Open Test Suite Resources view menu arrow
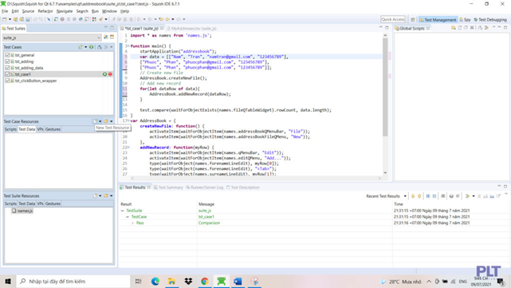This screenshot has width=511, height=288. click(112, 195)
